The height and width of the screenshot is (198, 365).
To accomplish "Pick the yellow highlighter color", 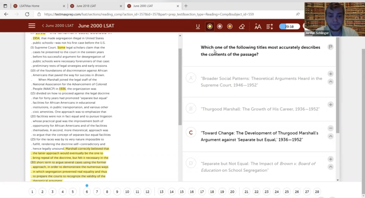I will (209, 26).
